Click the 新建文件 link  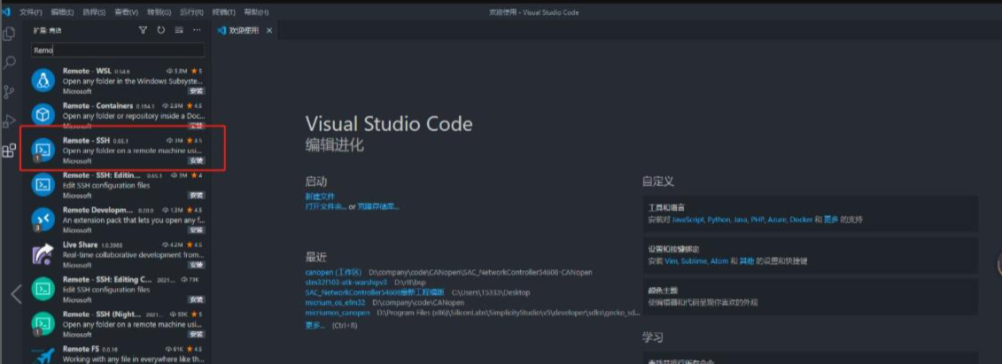point(320,197)
